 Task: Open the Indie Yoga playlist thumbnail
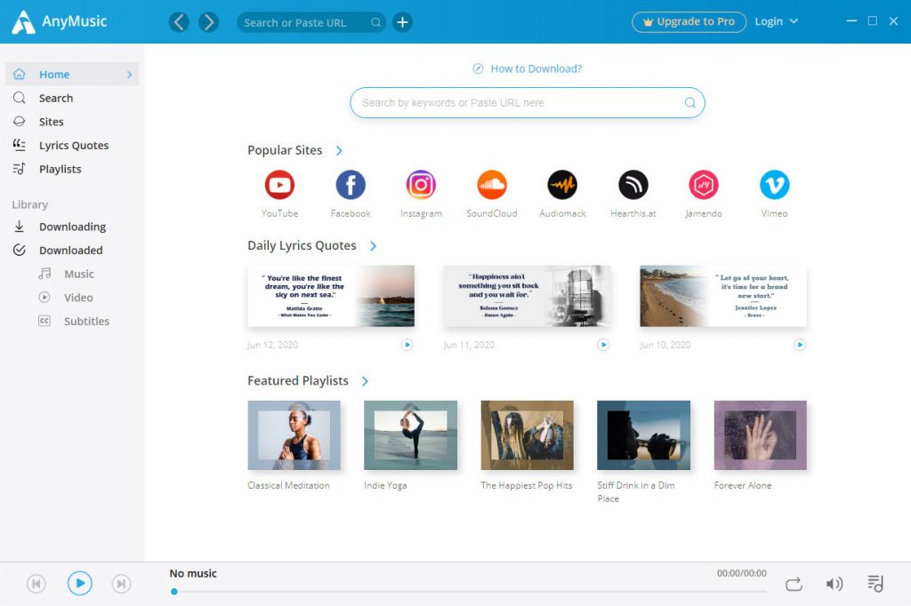411,435
